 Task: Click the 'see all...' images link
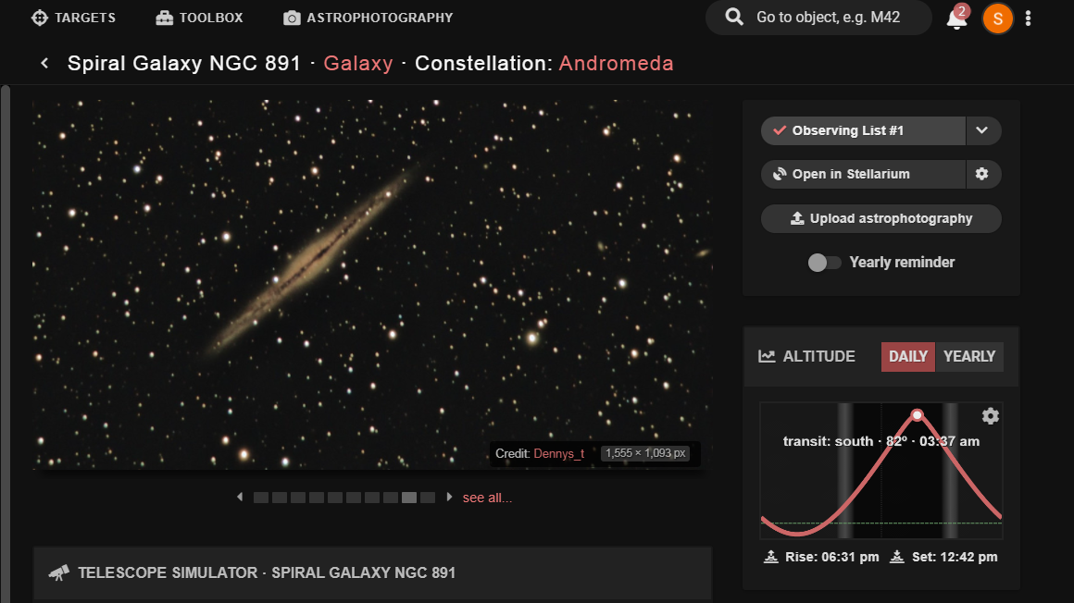click(x=487, y=498)
